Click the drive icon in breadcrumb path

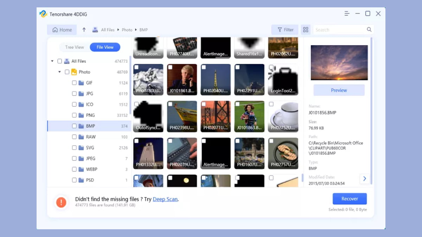95,30
